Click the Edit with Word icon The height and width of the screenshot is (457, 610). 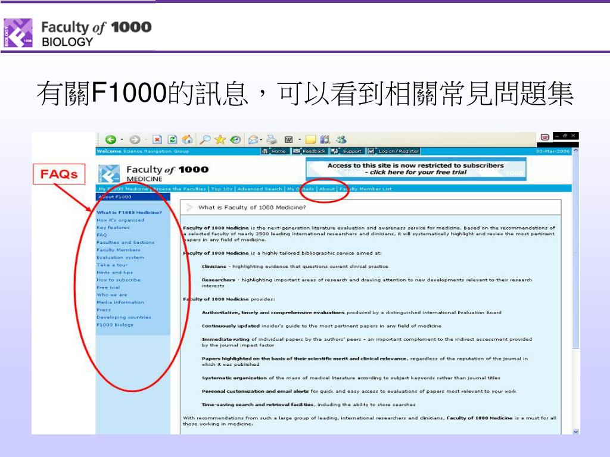tap(289, 139)
